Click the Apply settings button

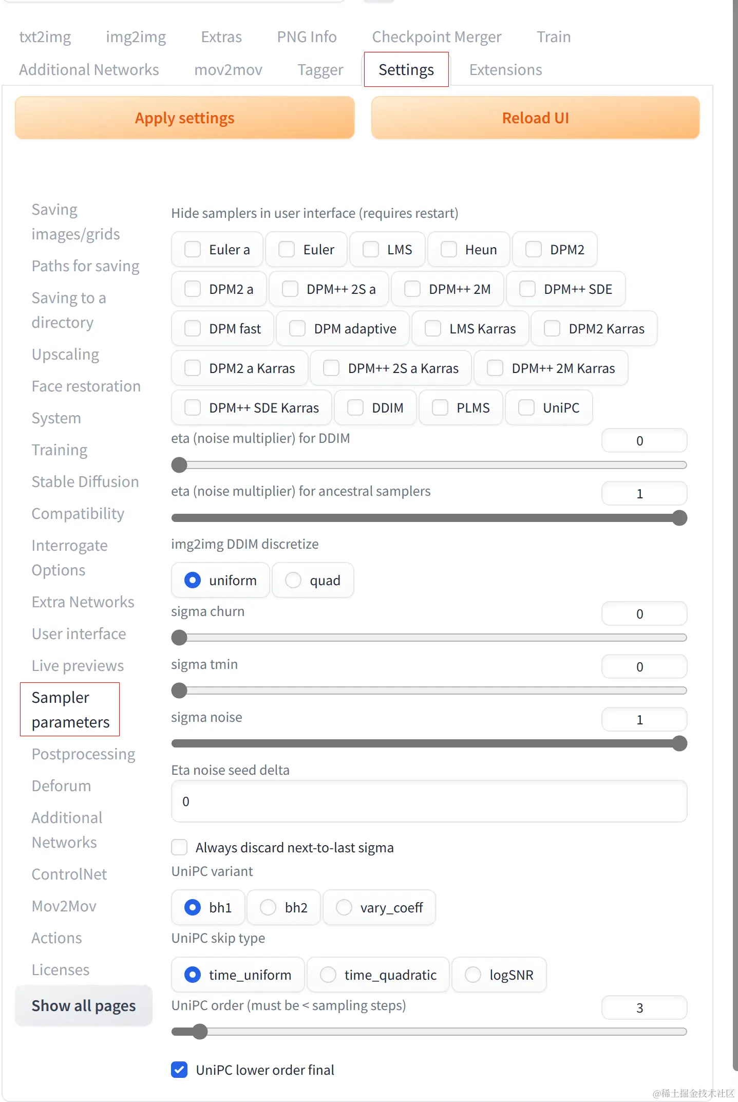click(x=184, y=118)
